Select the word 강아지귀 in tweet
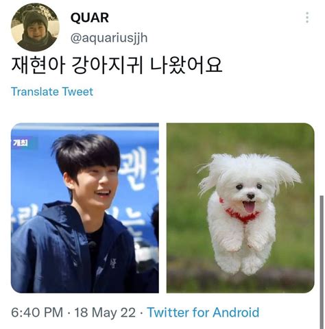Image resolution: width=325 pixels, height=329 pixels. click(107, 65)
